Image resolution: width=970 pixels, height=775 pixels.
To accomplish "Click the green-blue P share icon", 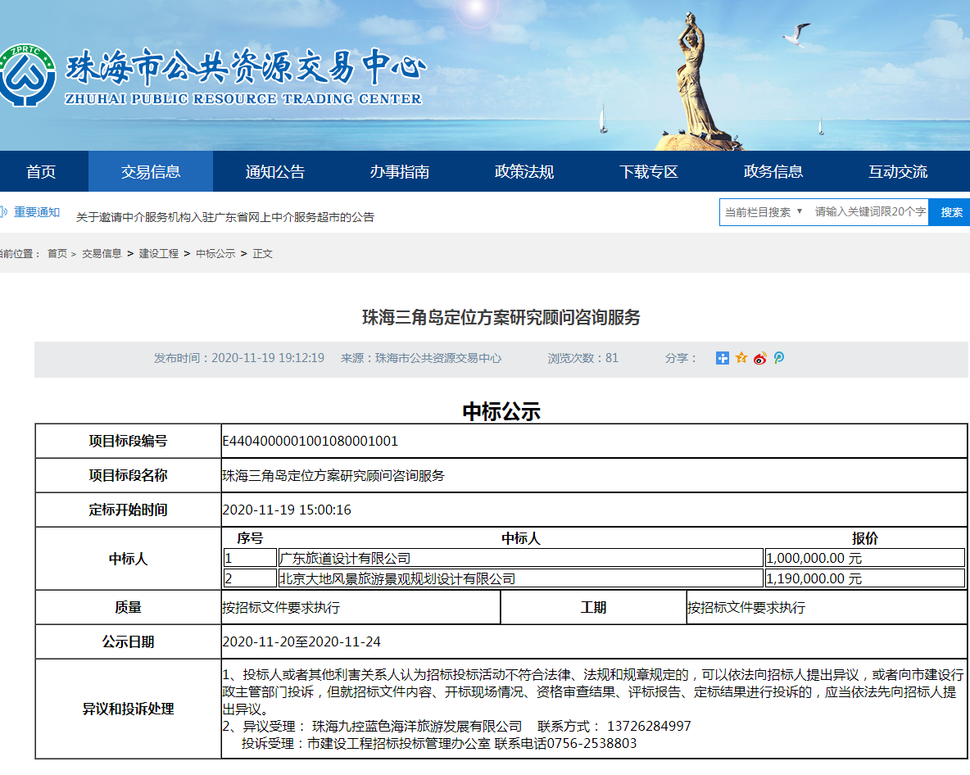I will click(x=779, y=358).
